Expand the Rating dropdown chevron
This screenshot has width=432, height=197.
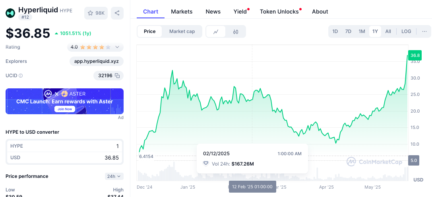tap(117, 47)
